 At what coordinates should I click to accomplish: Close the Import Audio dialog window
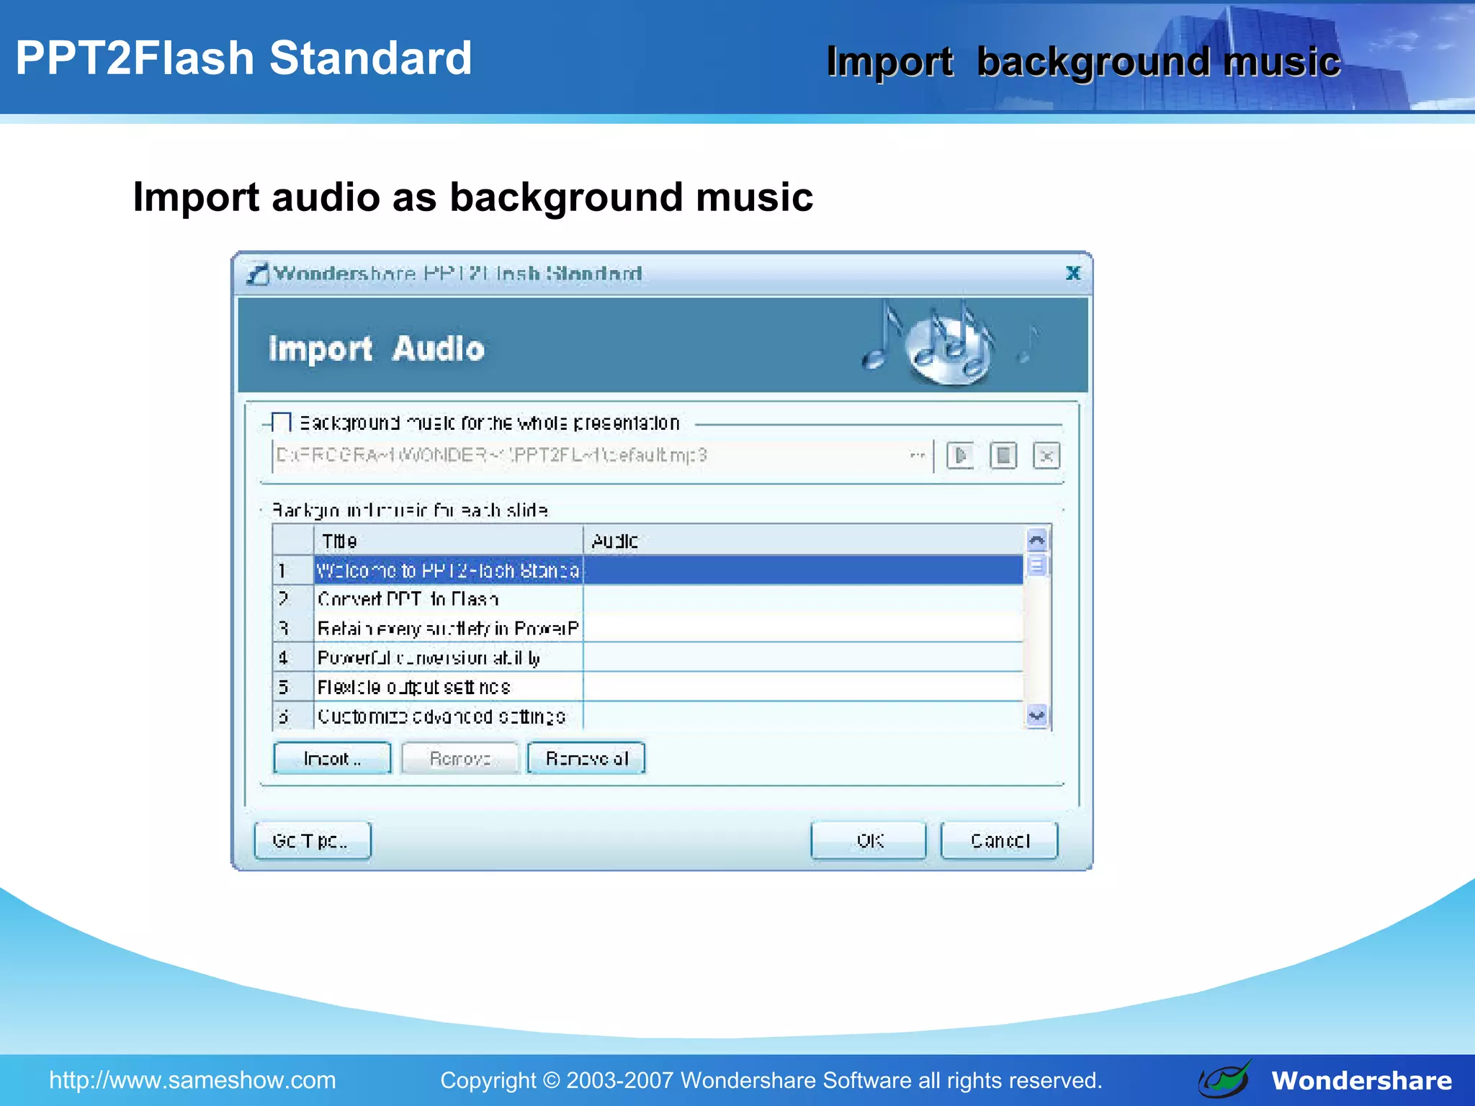1073,273
